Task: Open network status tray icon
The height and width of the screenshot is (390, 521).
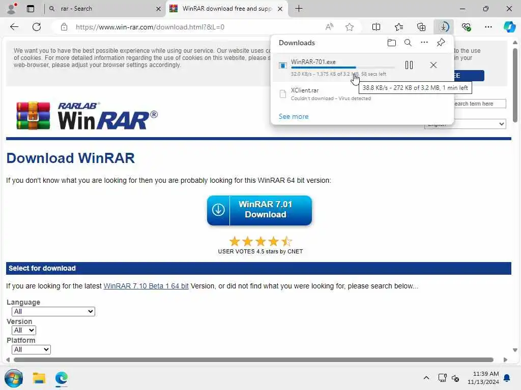Action: point(442,378)
